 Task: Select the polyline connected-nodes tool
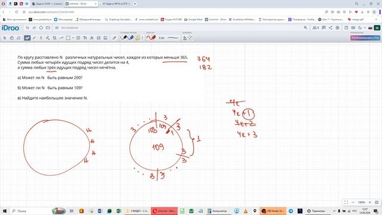click(x=48, y=38)
